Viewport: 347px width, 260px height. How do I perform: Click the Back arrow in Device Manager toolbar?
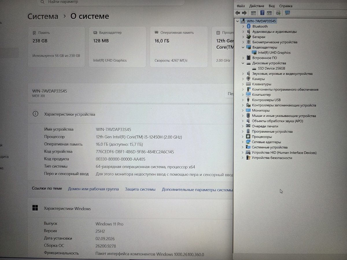238,13
